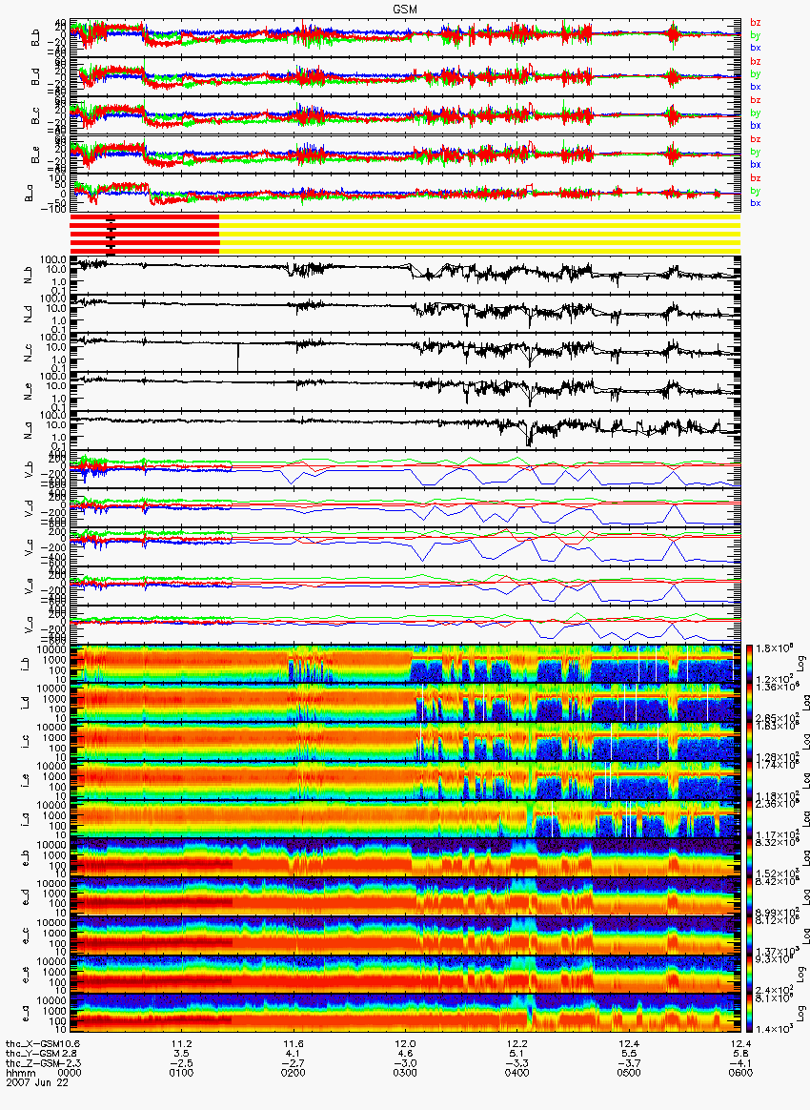The image size is (810, 1110).
Task: Click the green by legend beside B_d panel
Action: pos(756,74)
